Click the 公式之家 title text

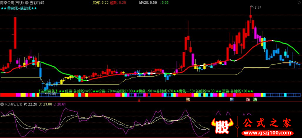pyautogui.click(x=267, y=123)
